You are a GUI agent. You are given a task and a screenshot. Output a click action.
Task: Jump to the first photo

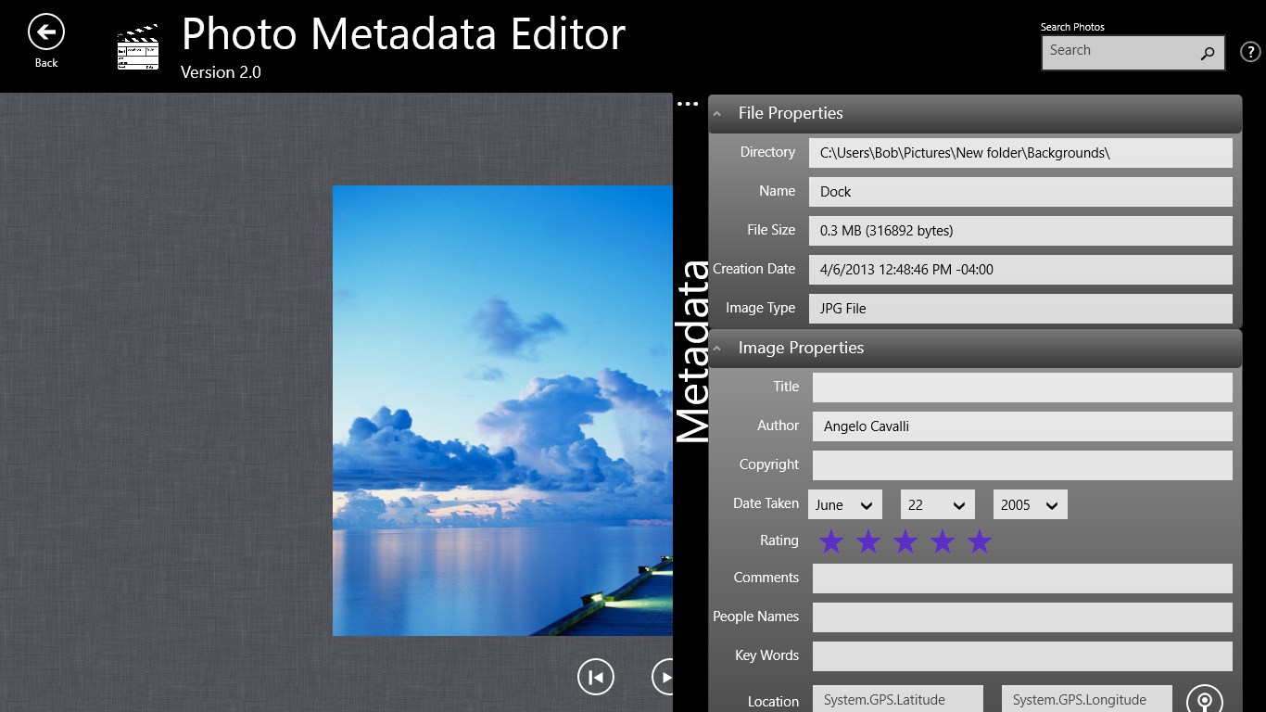coord(595,677)
